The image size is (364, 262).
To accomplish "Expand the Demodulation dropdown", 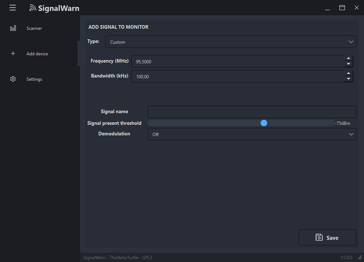I will (x=252, y=134).
